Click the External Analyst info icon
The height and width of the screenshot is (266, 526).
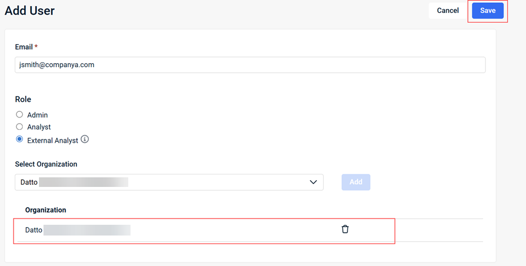(85, 139)
